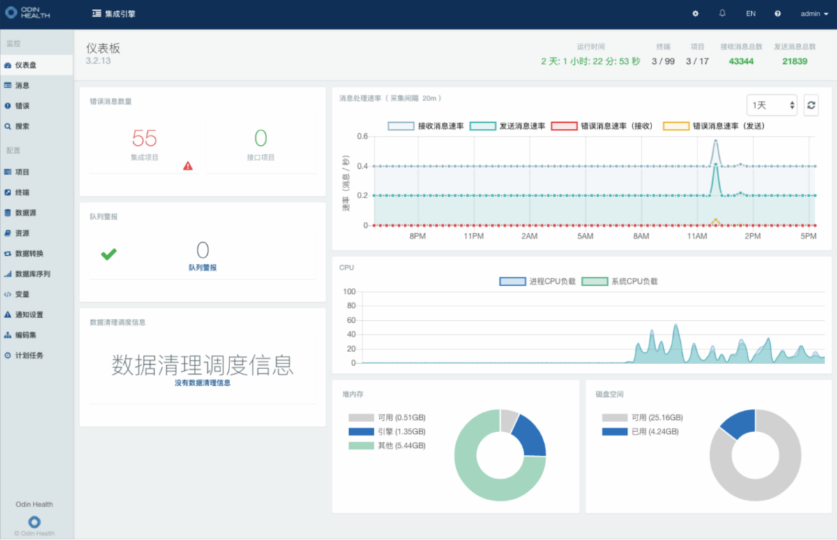Screen dimensions: 837x540
Task: Click the refresh chart button
Action: click(810, 105)
